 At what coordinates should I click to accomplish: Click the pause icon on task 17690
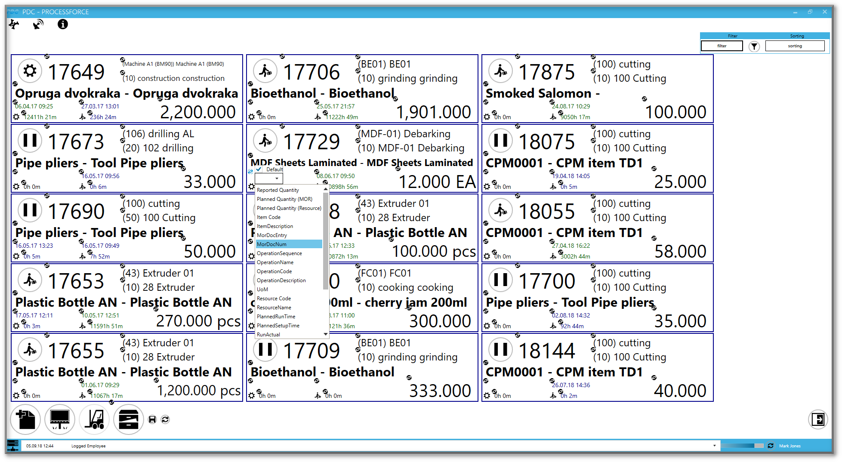click(x=30, y=210)
